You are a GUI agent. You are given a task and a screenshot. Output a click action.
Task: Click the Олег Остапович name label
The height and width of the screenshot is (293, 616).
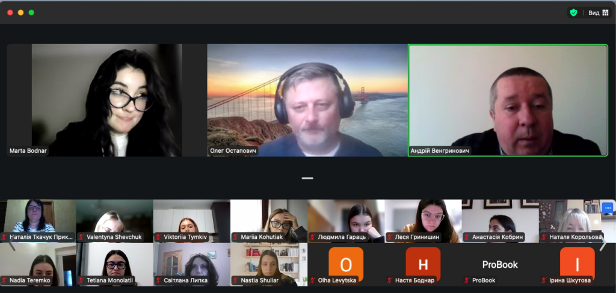[233, 151]
